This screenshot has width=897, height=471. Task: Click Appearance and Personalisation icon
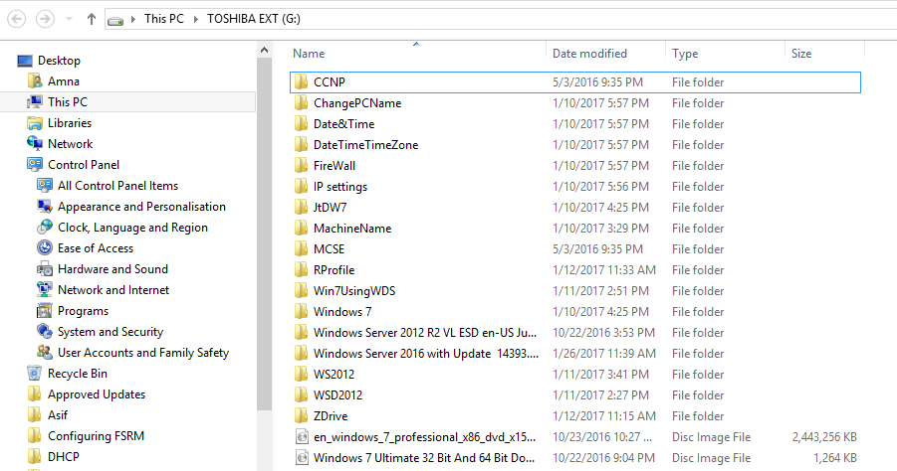click(x=45, y=206)
